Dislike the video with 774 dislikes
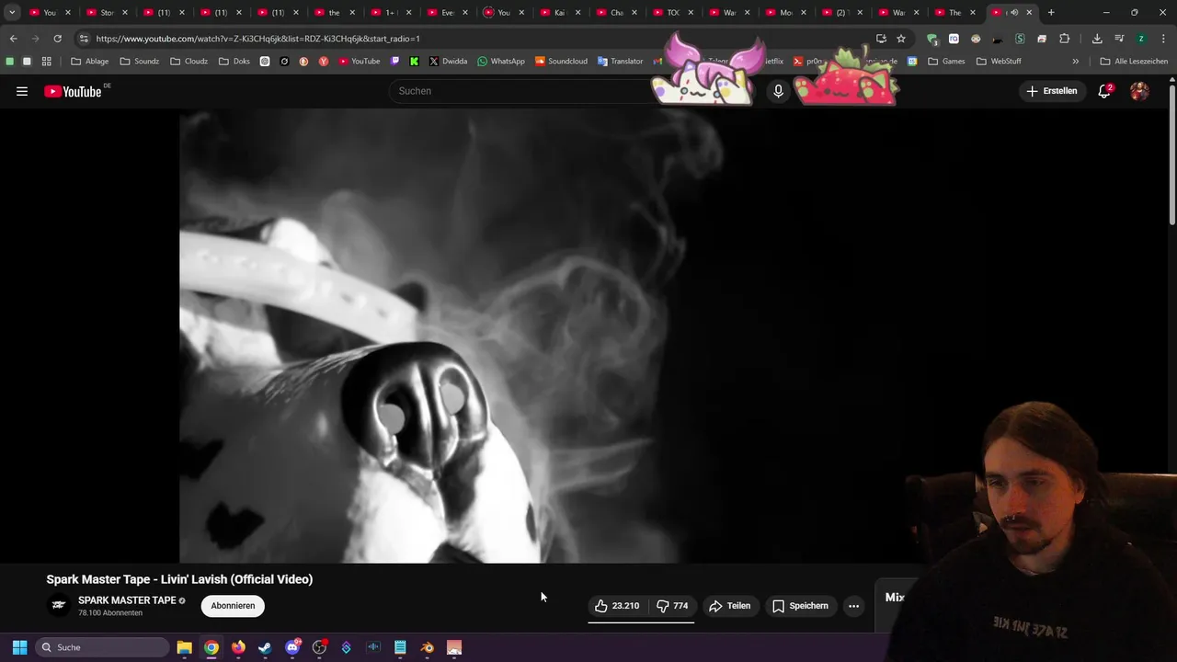This screenshot has height=662, width=1177. tap(672, 606)
